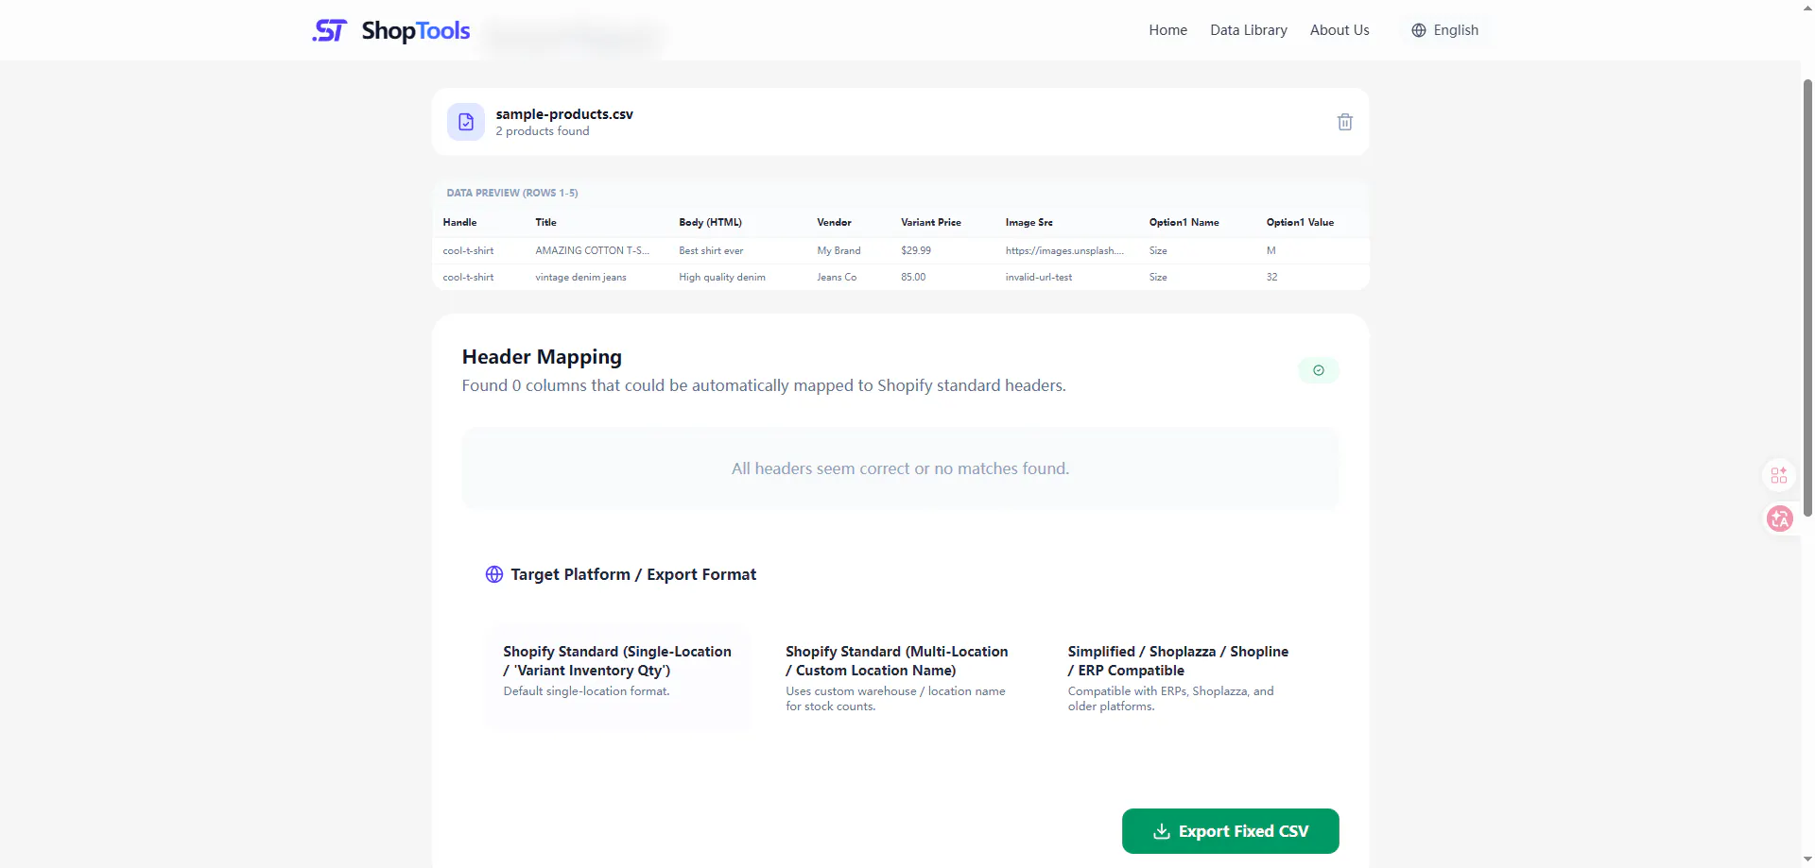Image resolution: width=1815 pixels, height=868 pixels.
Task: Go to About Us page
Action: click(1339, 30)
